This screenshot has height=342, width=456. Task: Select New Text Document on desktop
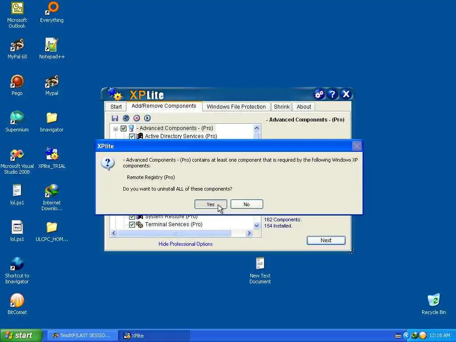pos(260,271)
